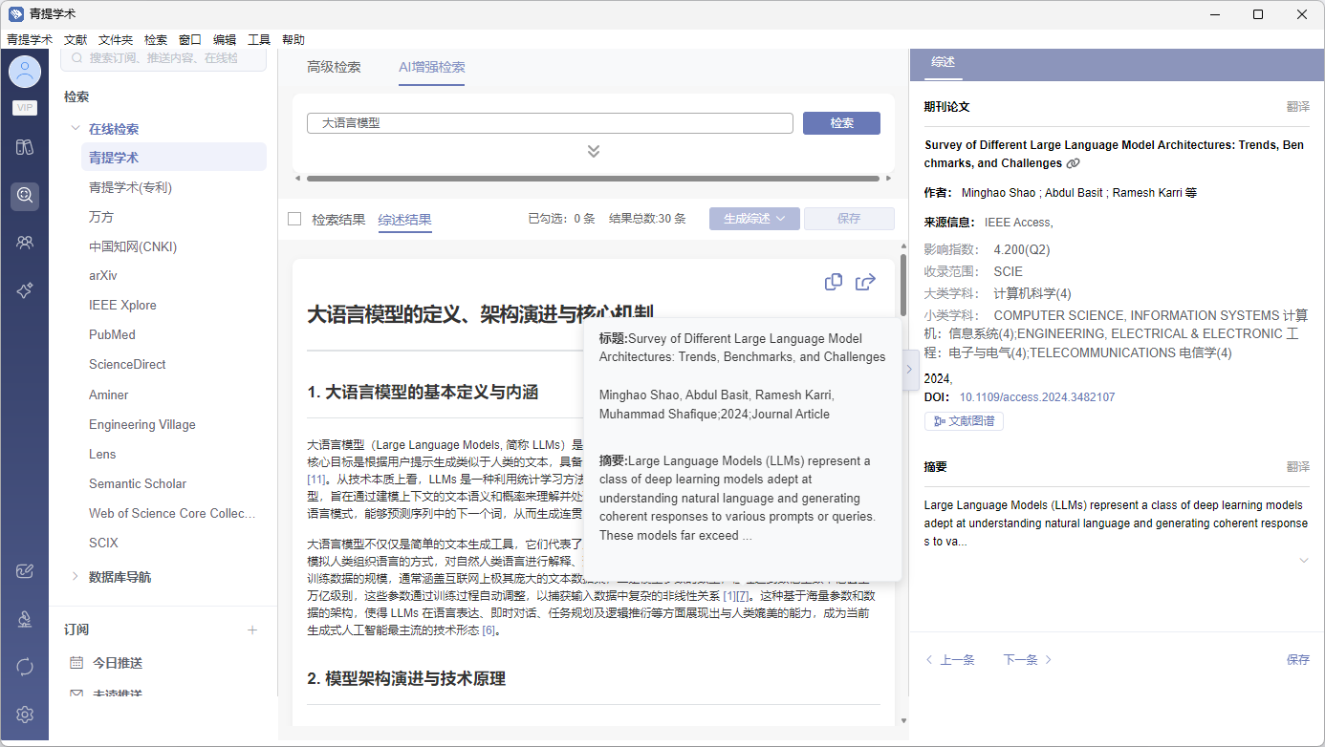Expand the 数据库导航 tree node

(76, 577)
